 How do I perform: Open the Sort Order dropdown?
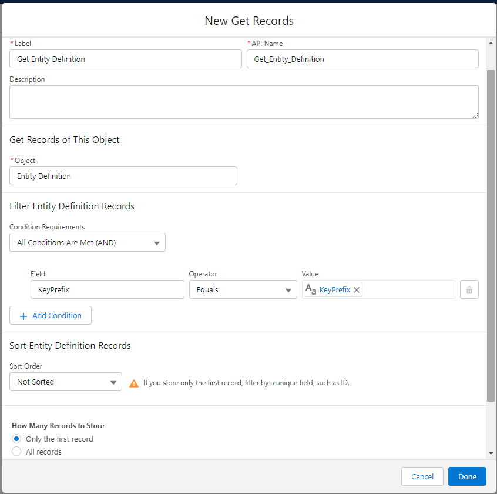(66, 382)
